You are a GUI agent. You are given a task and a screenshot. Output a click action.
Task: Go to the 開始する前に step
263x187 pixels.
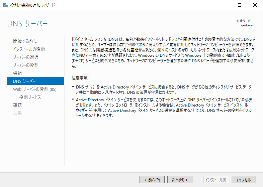(x=25, y=41)
